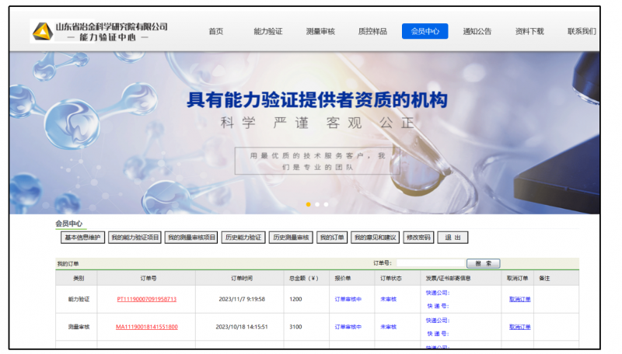Click the highlighted 会员中心 tab
Image resolution: width=622 pixels, height=354 pixels.
tap(425, 32)
